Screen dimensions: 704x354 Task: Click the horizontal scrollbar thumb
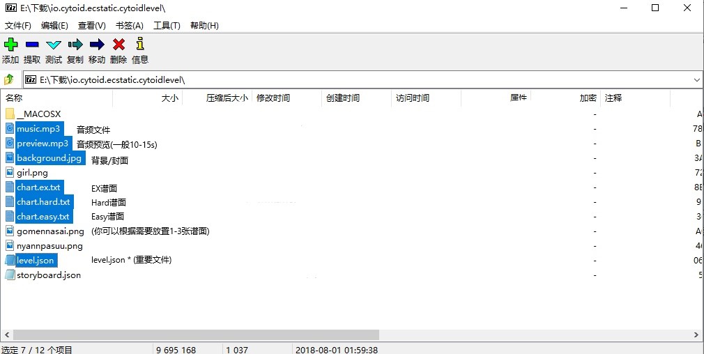pos(195,335)
